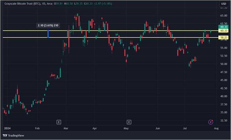
Task: Select the yellow 60.33 horizontal line label
Action: coord(224,31)
